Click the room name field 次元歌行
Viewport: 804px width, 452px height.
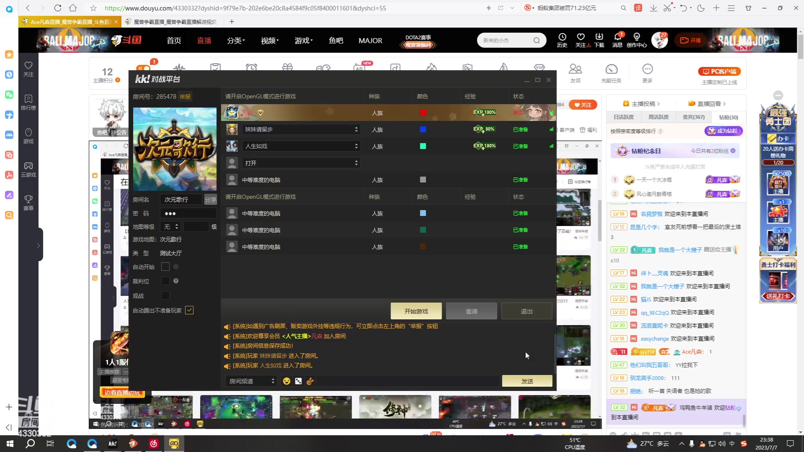coord(181,200)
